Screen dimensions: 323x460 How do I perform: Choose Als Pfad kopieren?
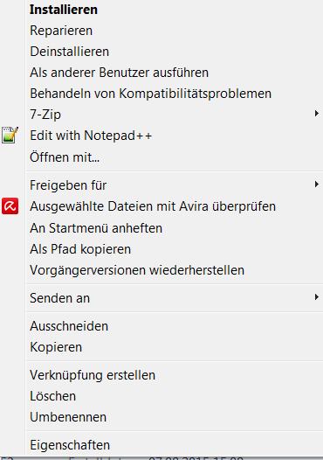pos(80,249)
